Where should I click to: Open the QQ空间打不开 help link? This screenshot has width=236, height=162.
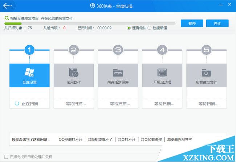[x=70, y=139]
